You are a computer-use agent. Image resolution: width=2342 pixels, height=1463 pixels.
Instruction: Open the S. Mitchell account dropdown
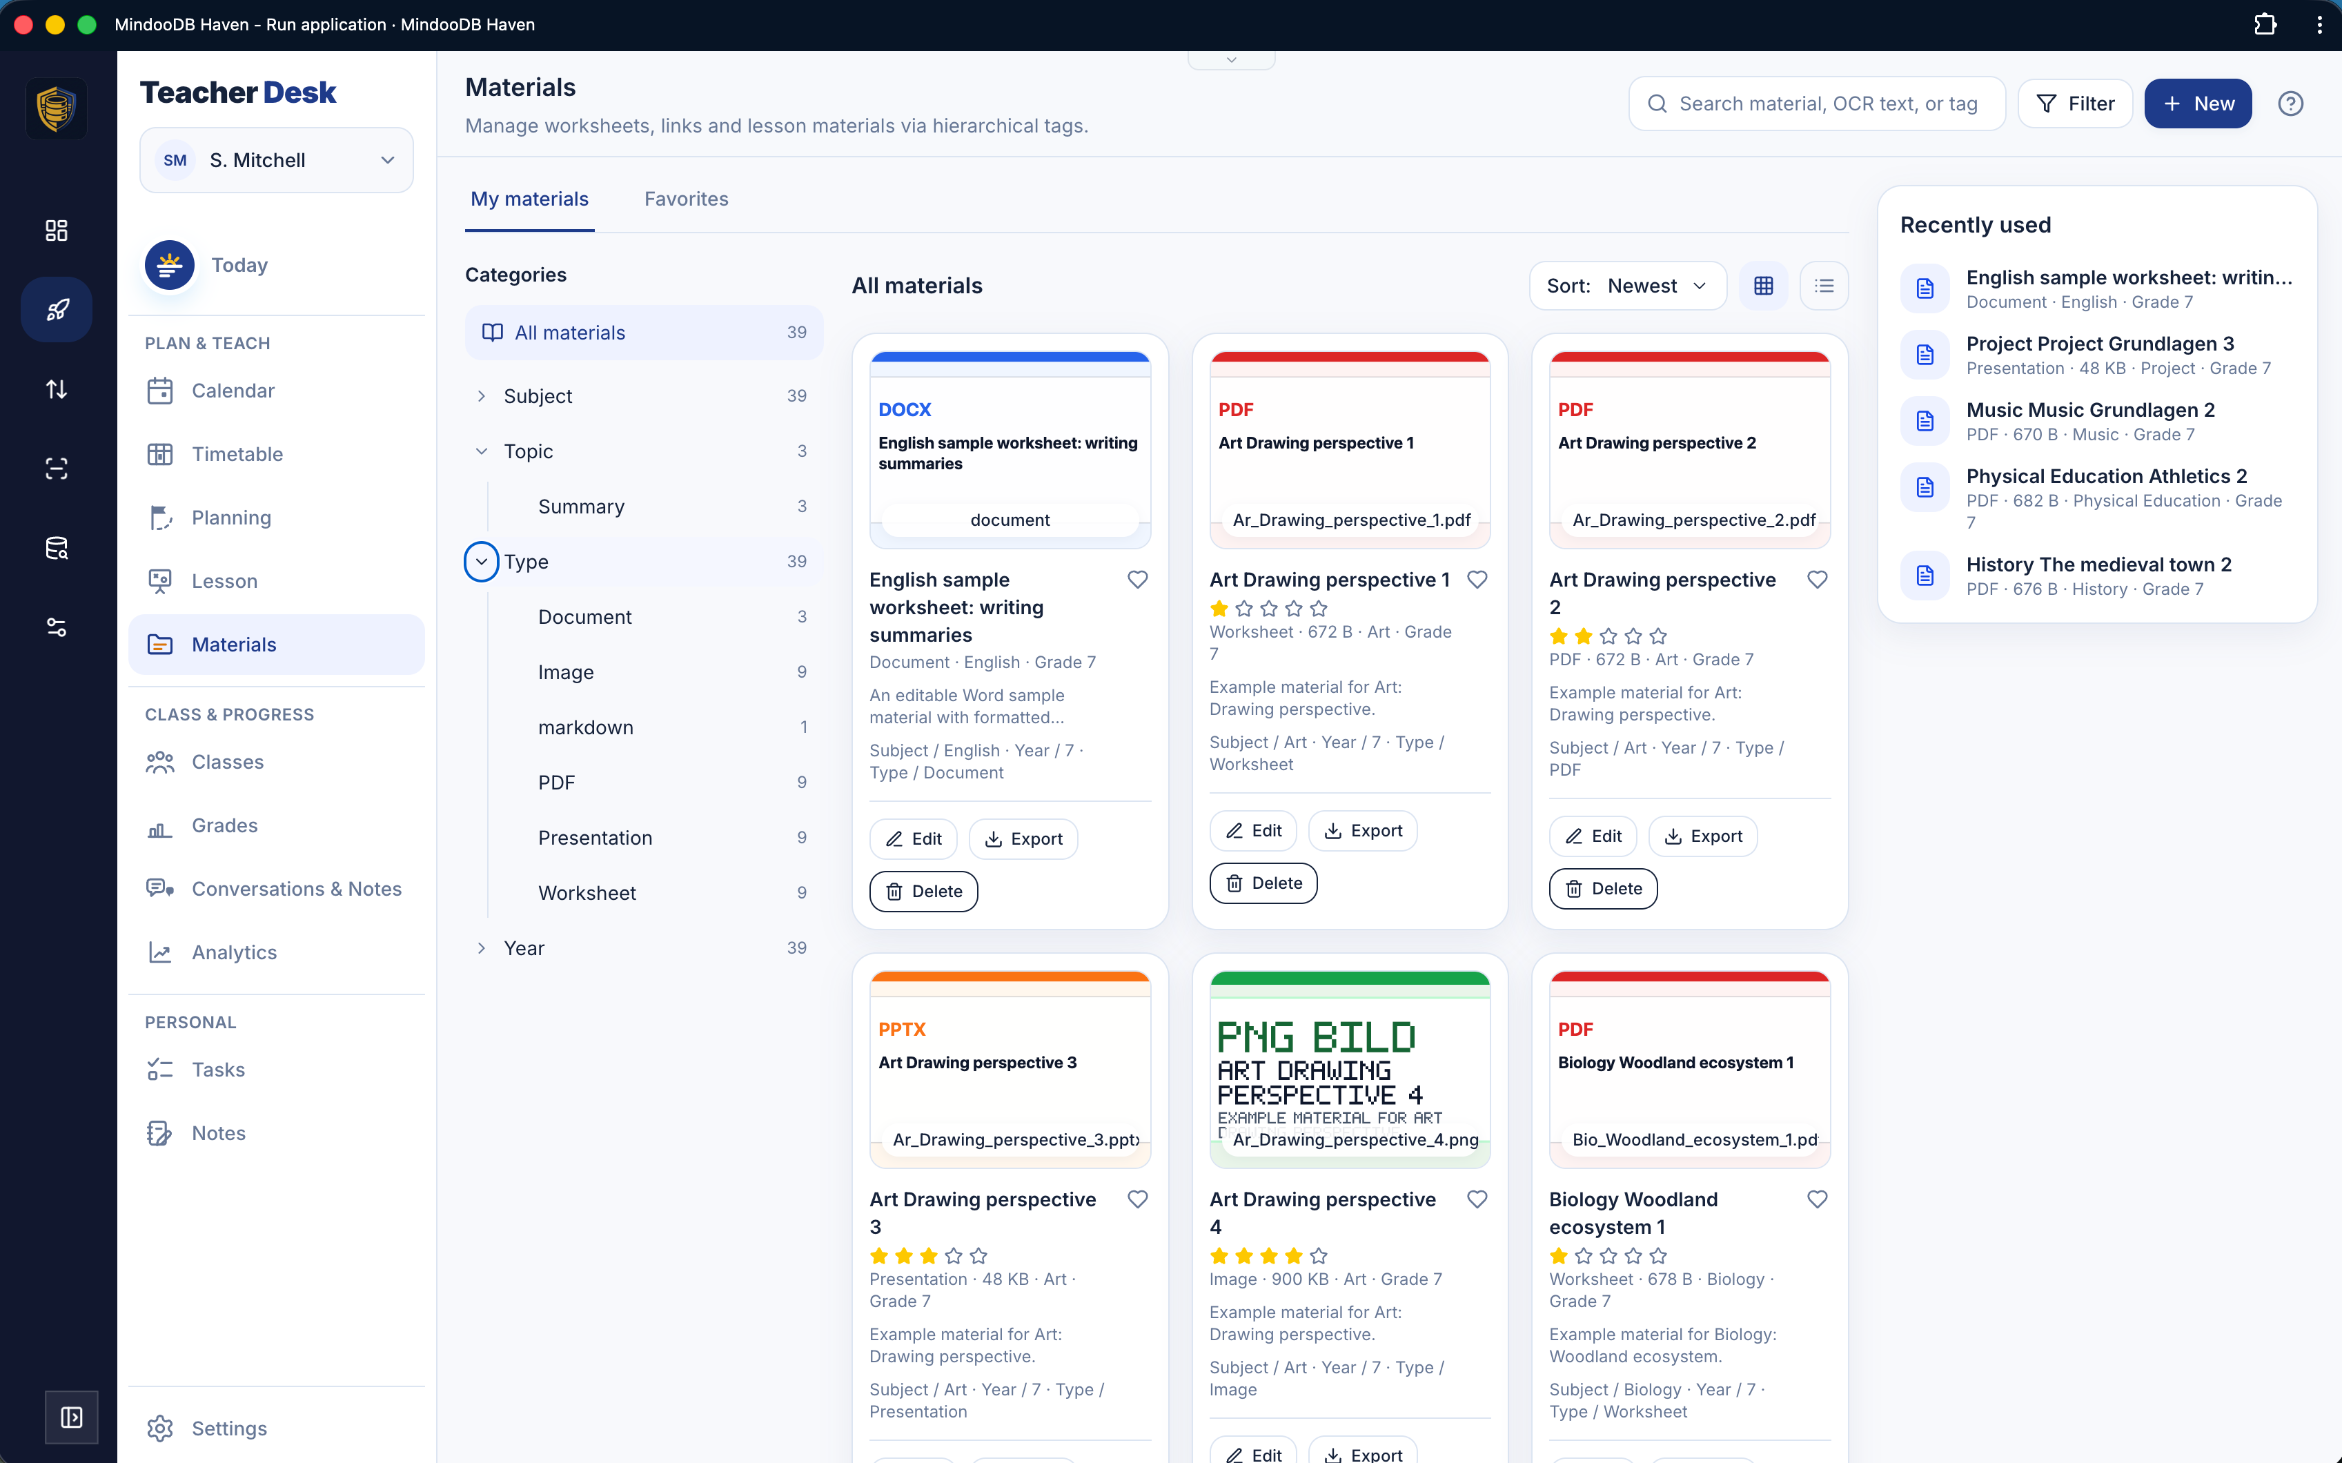tap(277, 159)
